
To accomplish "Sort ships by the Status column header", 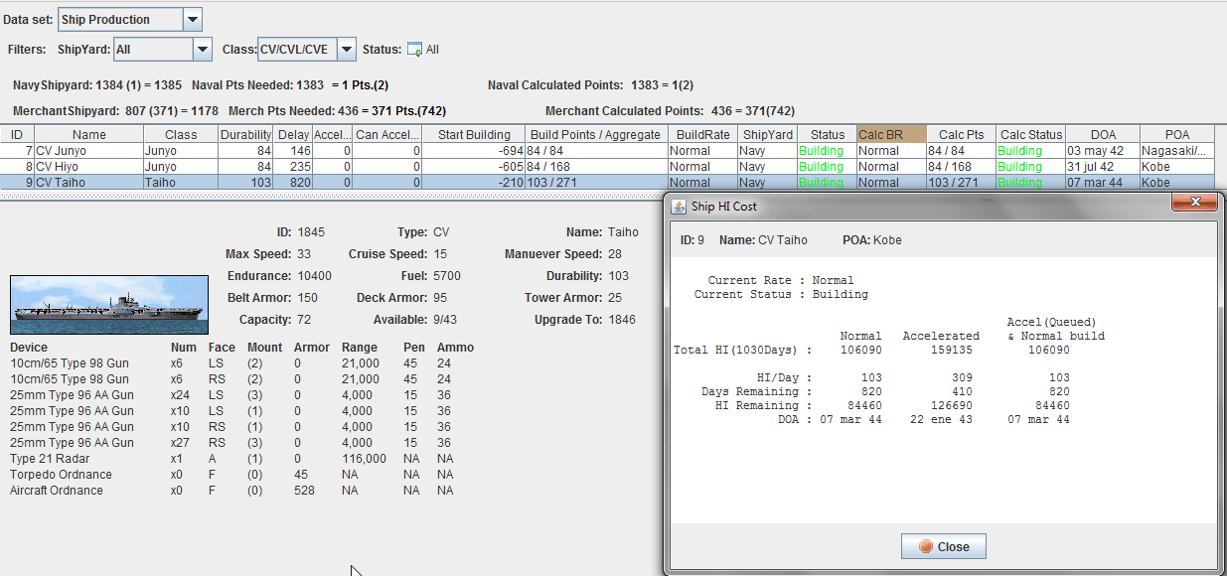I will coord(826,134).
